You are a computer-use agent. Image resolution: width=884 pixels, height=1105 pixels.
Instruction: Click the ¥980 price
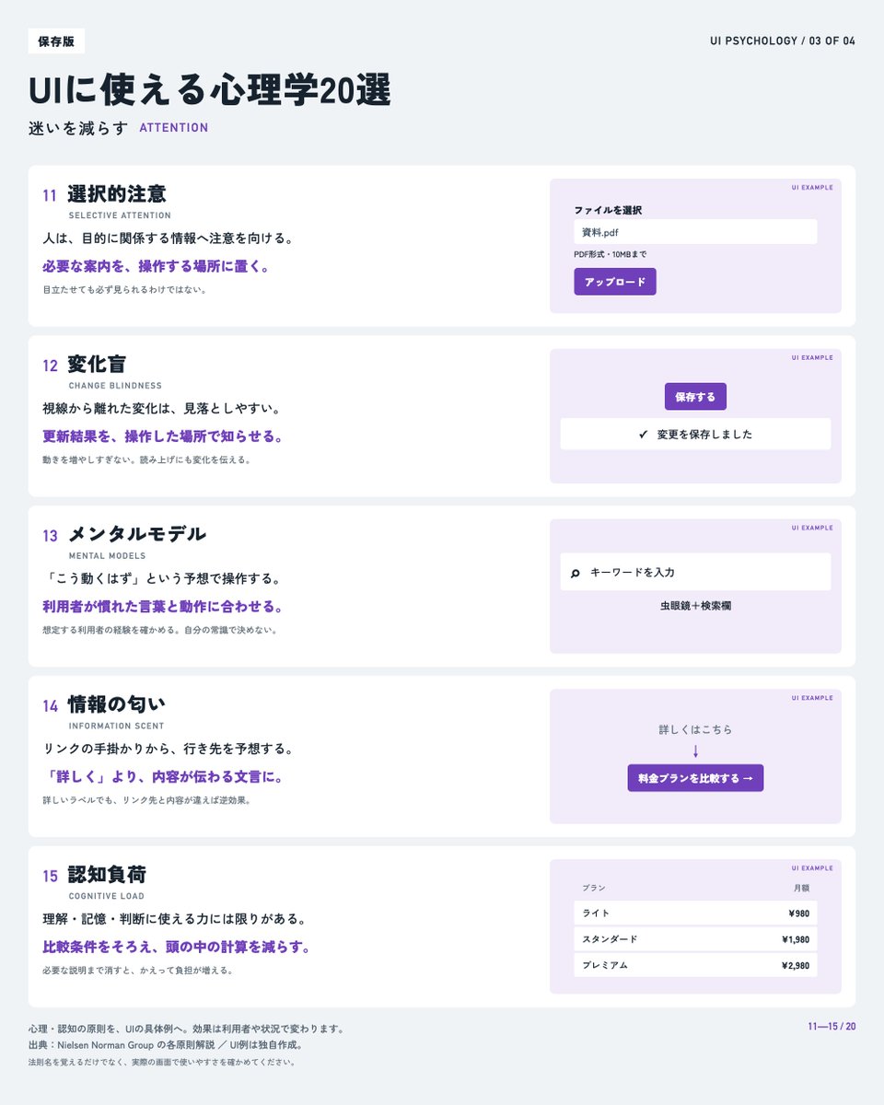click(799, 913)
